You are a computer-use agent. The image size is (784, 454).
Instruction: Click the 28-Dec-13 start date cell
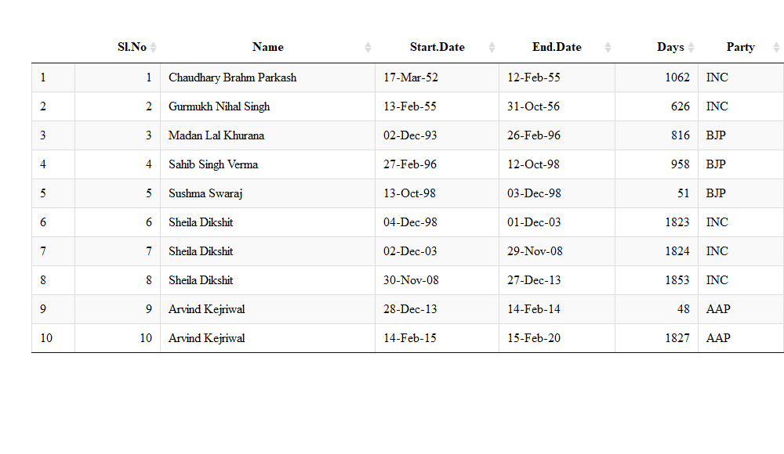tap(410, 309)
